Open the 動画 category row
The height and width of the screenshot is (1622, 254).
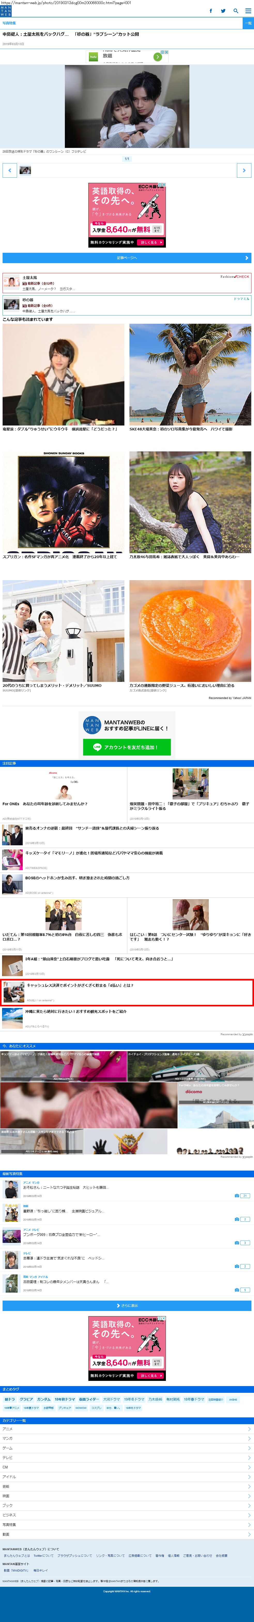(127, 1534)
